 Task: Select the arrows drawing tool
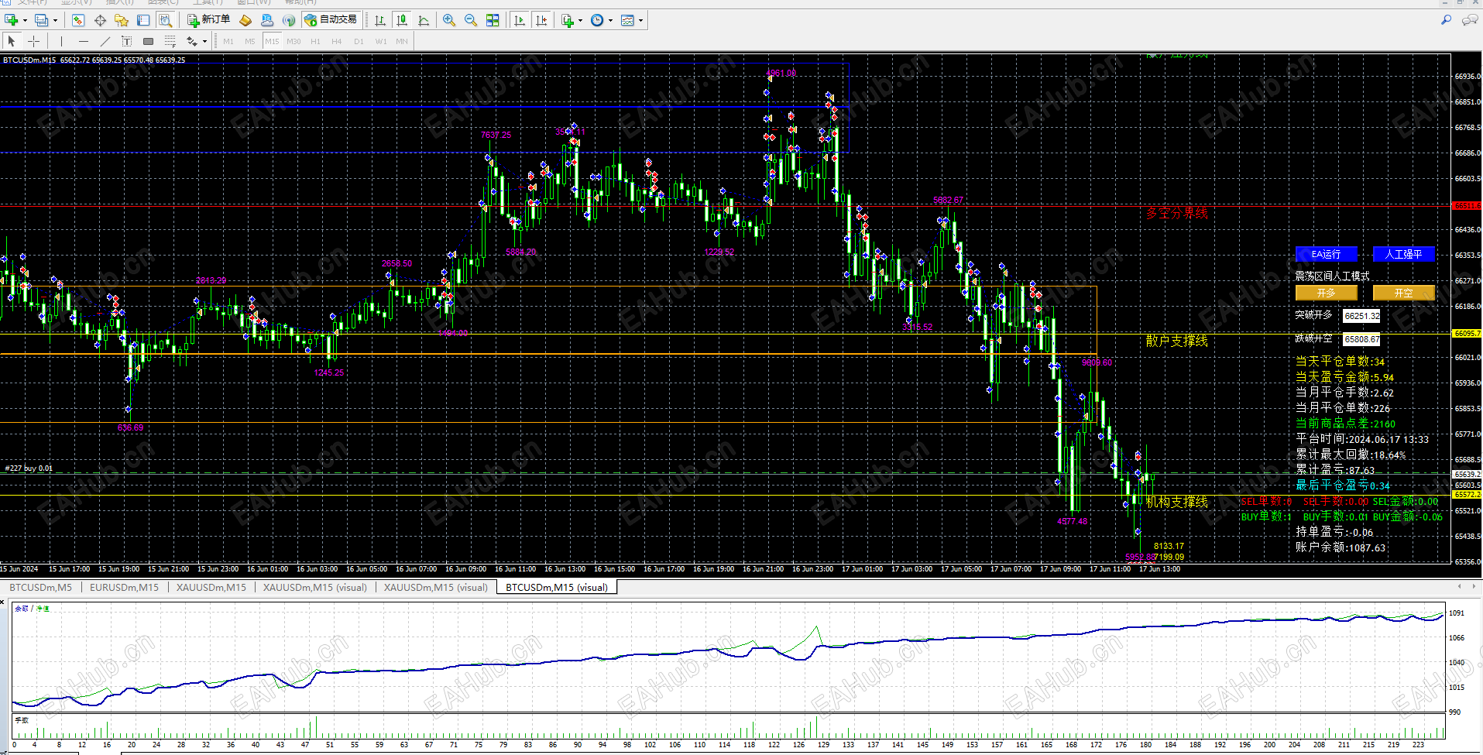click(x=191, y=41)
